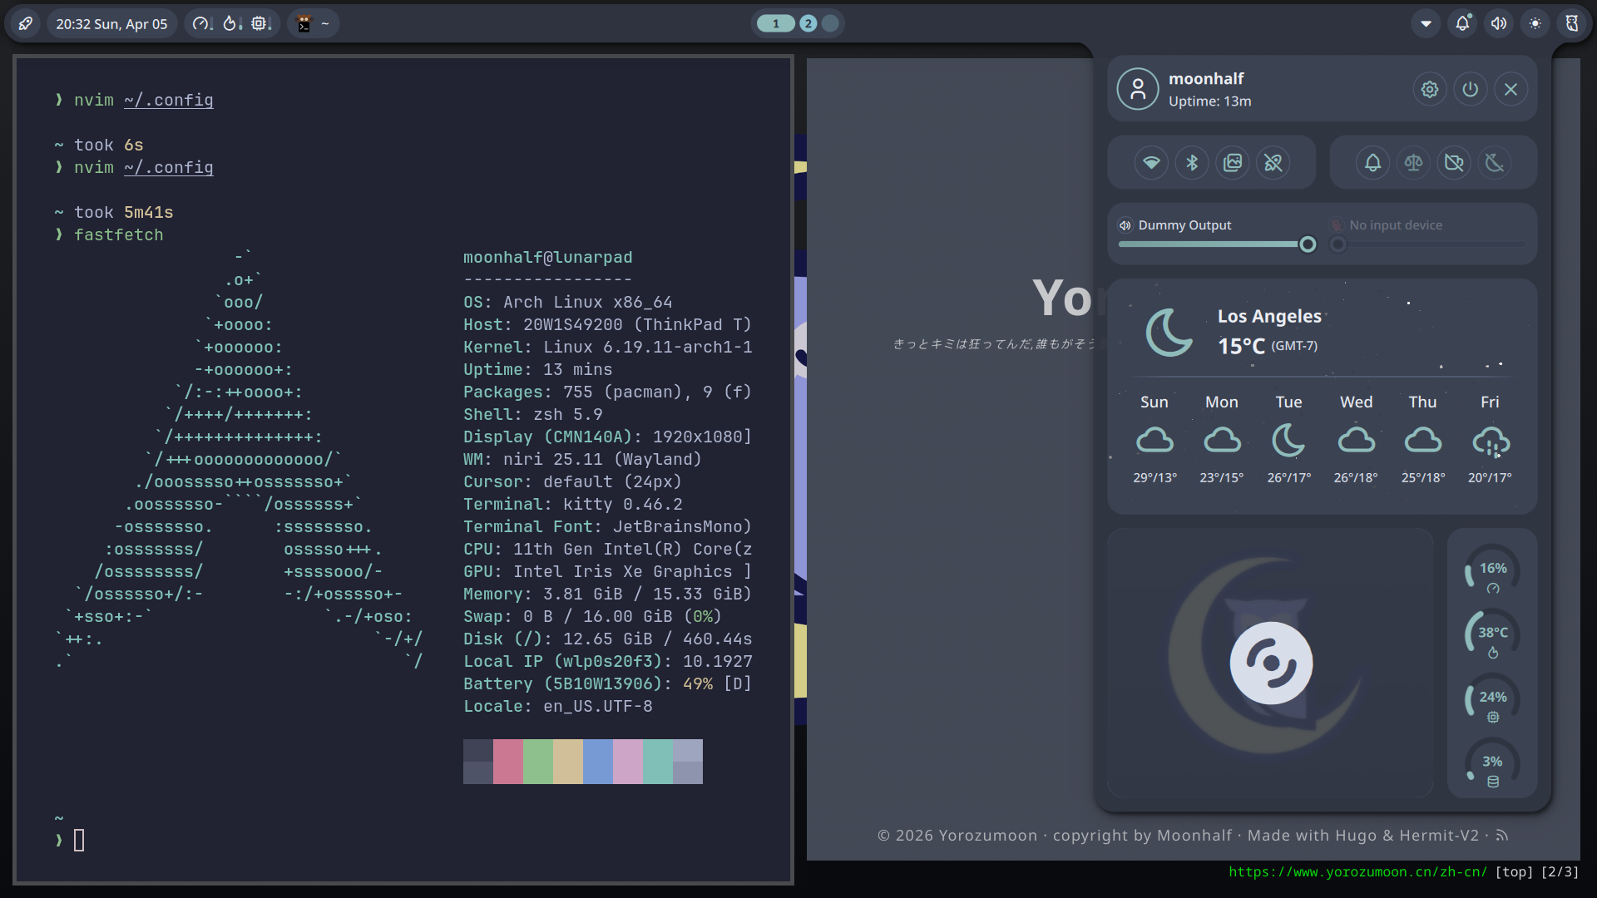Toggle the night light moon button
This screenshot has height=898, width=1597.
(x=1495, y=162)
